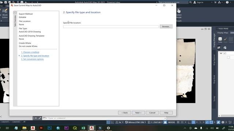Toggle the unchecked nested layer checkbox

click(228, 57)
